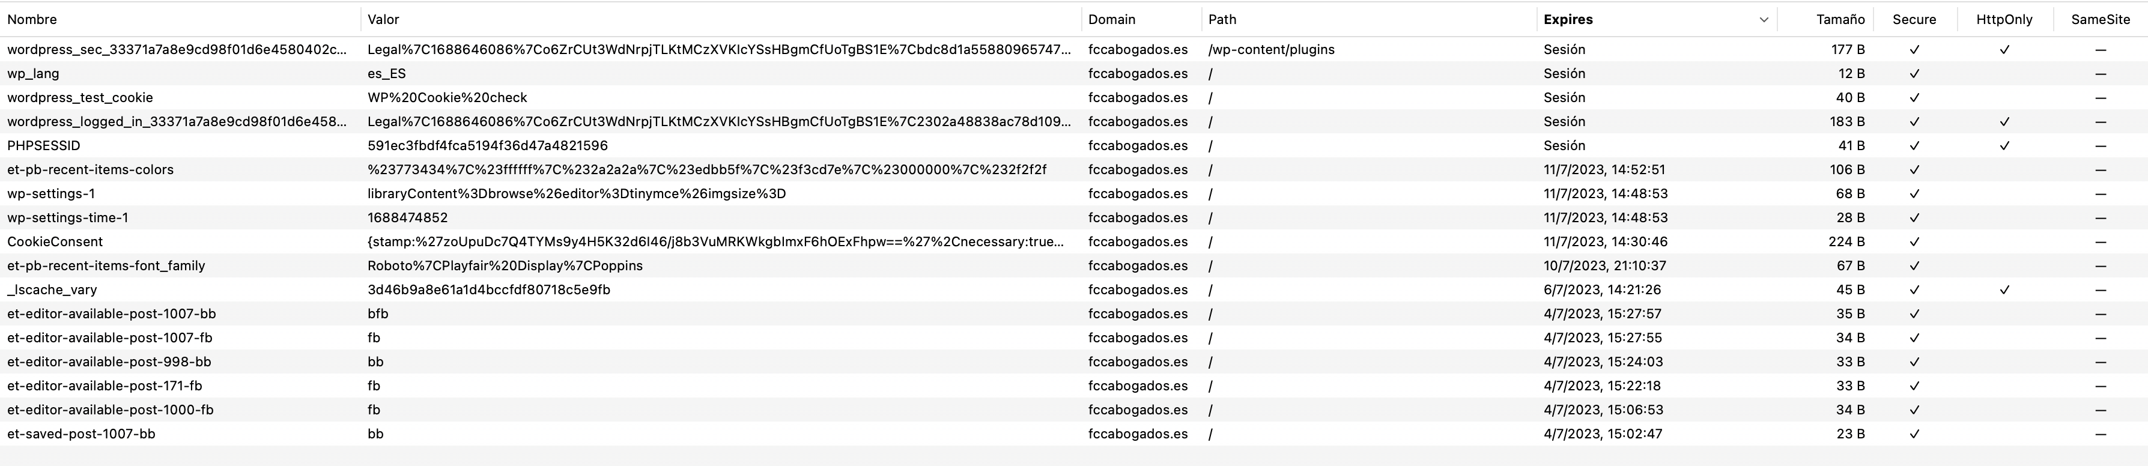Click Secure checkmark in et-pb-recent-items-colors row
The width and height of the screenshot is (2148, 466).
click(1914, 170)
